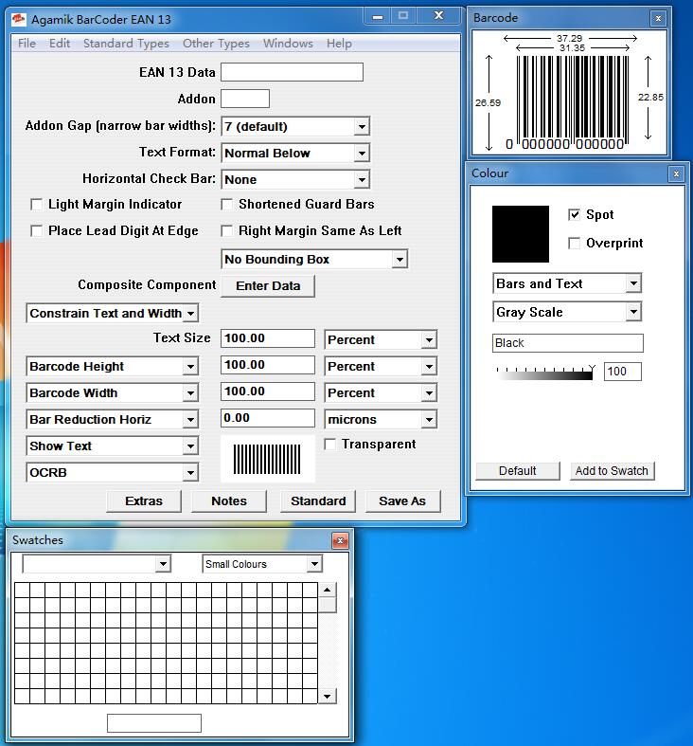Close the Swatches panel
This screenshot has width=693, height=746.
(x=340, y=540)
